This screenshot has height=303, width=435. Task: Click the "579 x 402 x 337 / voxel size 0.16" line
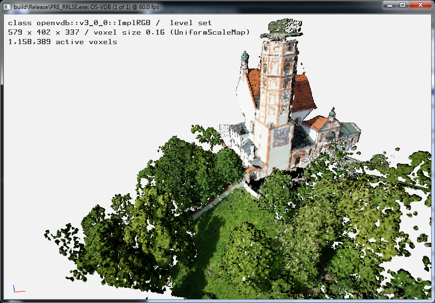coord(129,32)
